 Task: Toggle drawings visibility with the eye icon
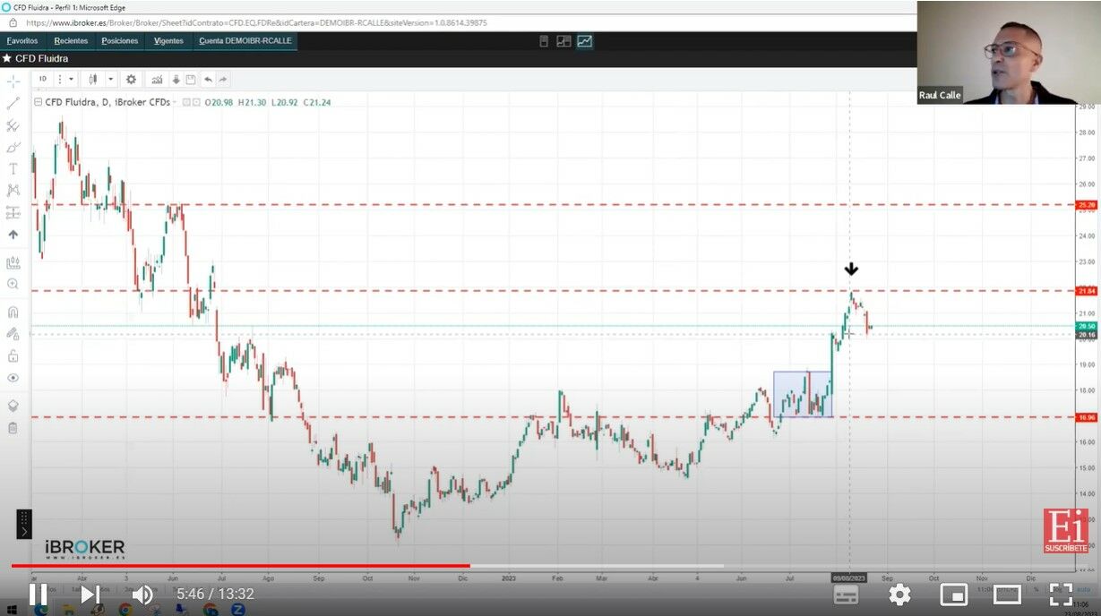click(13, 378)
